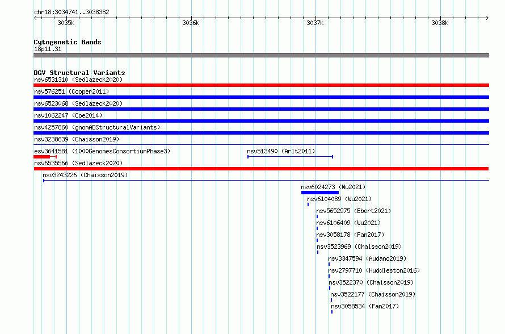Open nsv3522370 (Chaisson2019) label
505x334 pixels.
[x=371, y=282]
